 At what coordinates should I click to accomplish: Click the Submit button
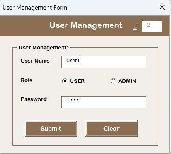click(x=51, y=129)
